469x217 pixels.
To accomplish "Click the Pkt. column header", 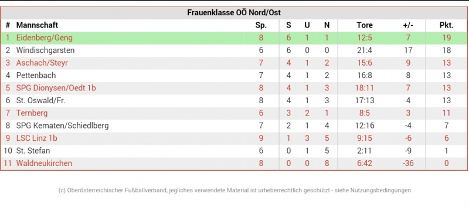I will [447, 25].
